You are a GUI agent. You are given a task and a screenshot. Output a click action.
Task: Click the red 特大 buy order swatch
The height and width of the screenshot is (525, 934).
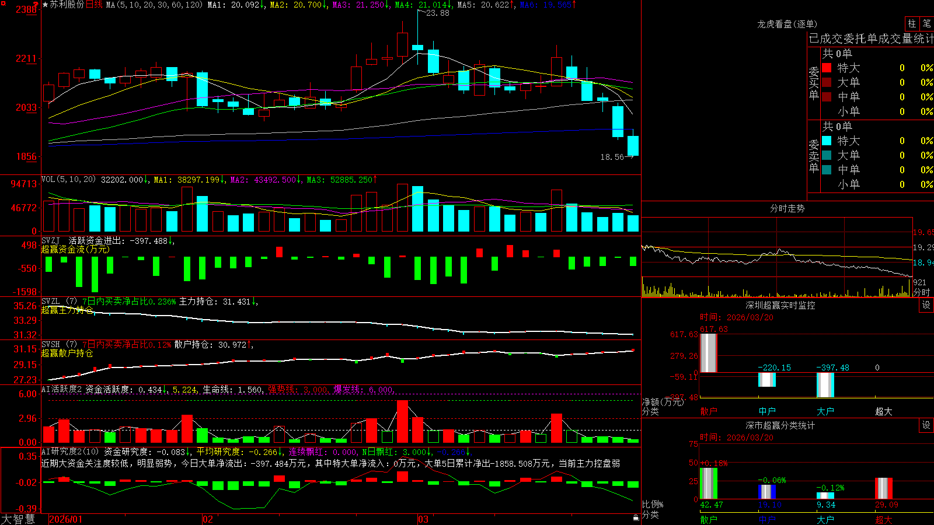[x=827, y=68]
